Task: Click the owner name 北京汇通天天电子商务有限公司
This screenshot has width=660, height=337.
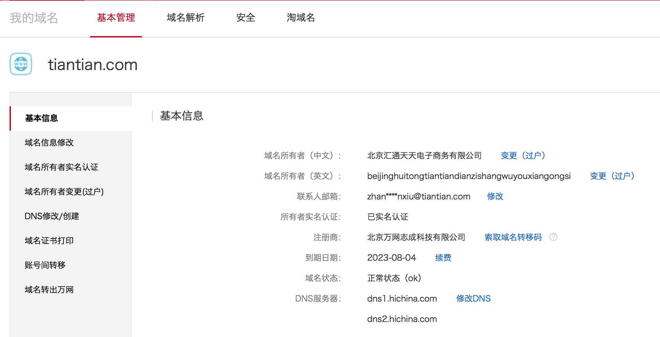Action: [x=424, y=156]
